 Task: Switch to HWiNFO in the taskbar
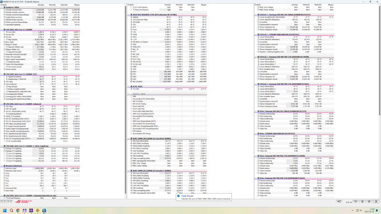click(x=44, y=210)
